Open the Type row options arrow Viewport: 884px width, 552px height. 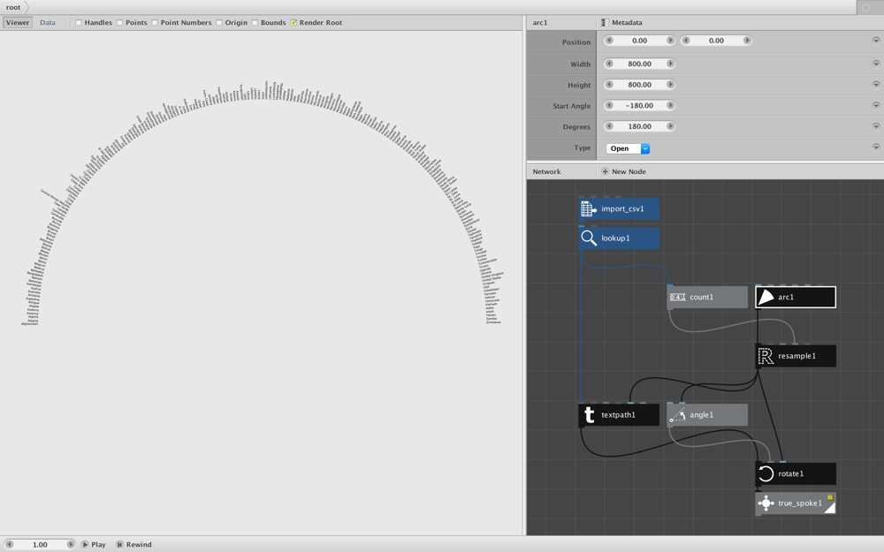point(876,147)
